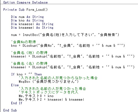
Task: Click the line starting "kno = DLookup"
Action: click(68, 46)
